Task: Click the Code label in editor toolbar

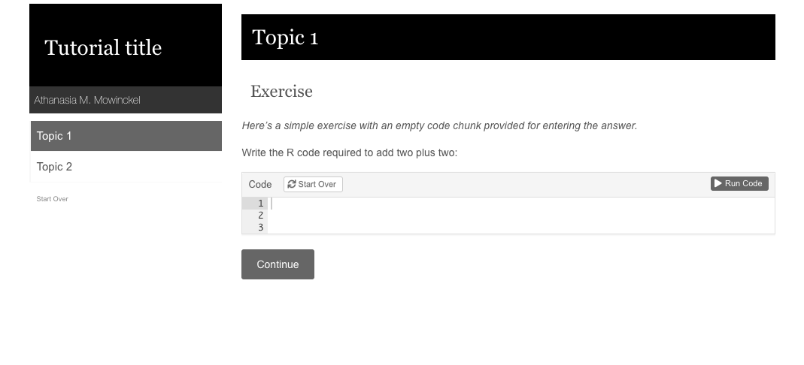Action: pyautogui.click(x=260, y=184)
